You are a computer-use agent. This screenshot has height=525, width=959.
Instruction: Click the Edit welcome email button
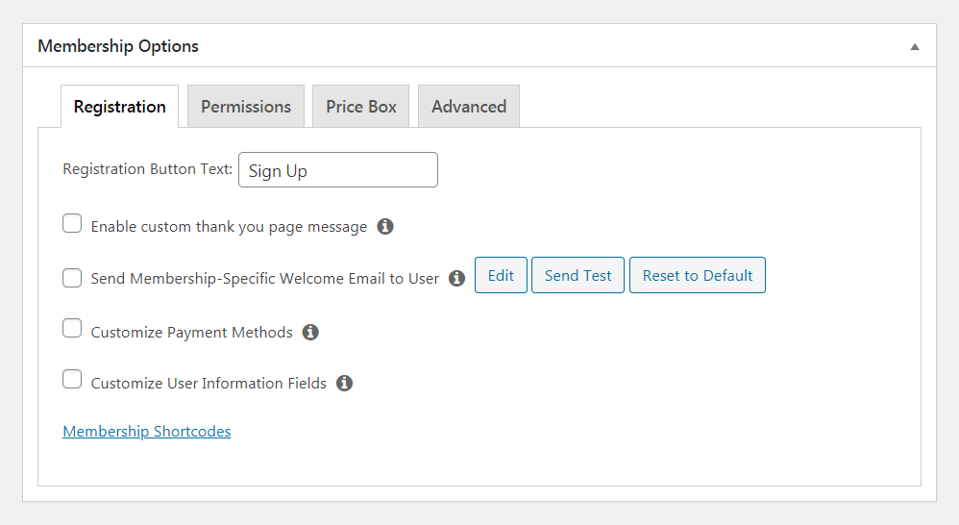pos(501,275)
